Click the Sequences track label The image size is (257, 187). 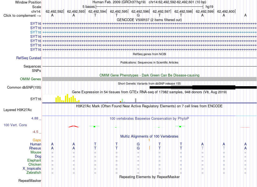pyautogui.click(x=32, y=66)
